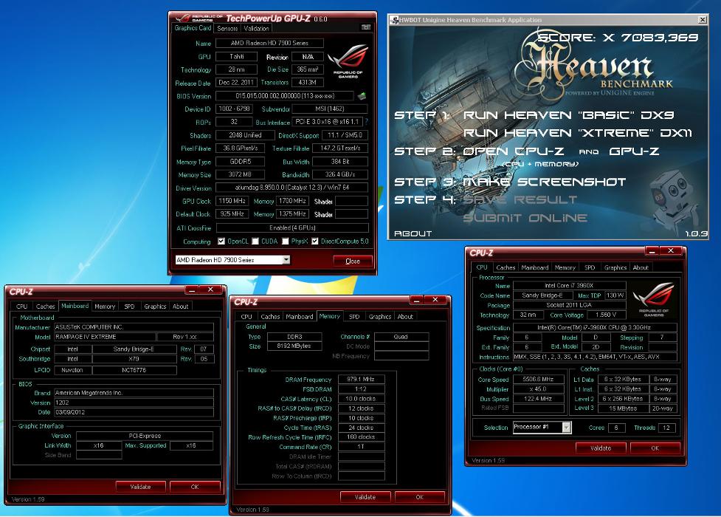Viewport: 721px width, 517px height.
Task: Click RAMPAGE IV EXTREME model field
Action: coord(105,337)
